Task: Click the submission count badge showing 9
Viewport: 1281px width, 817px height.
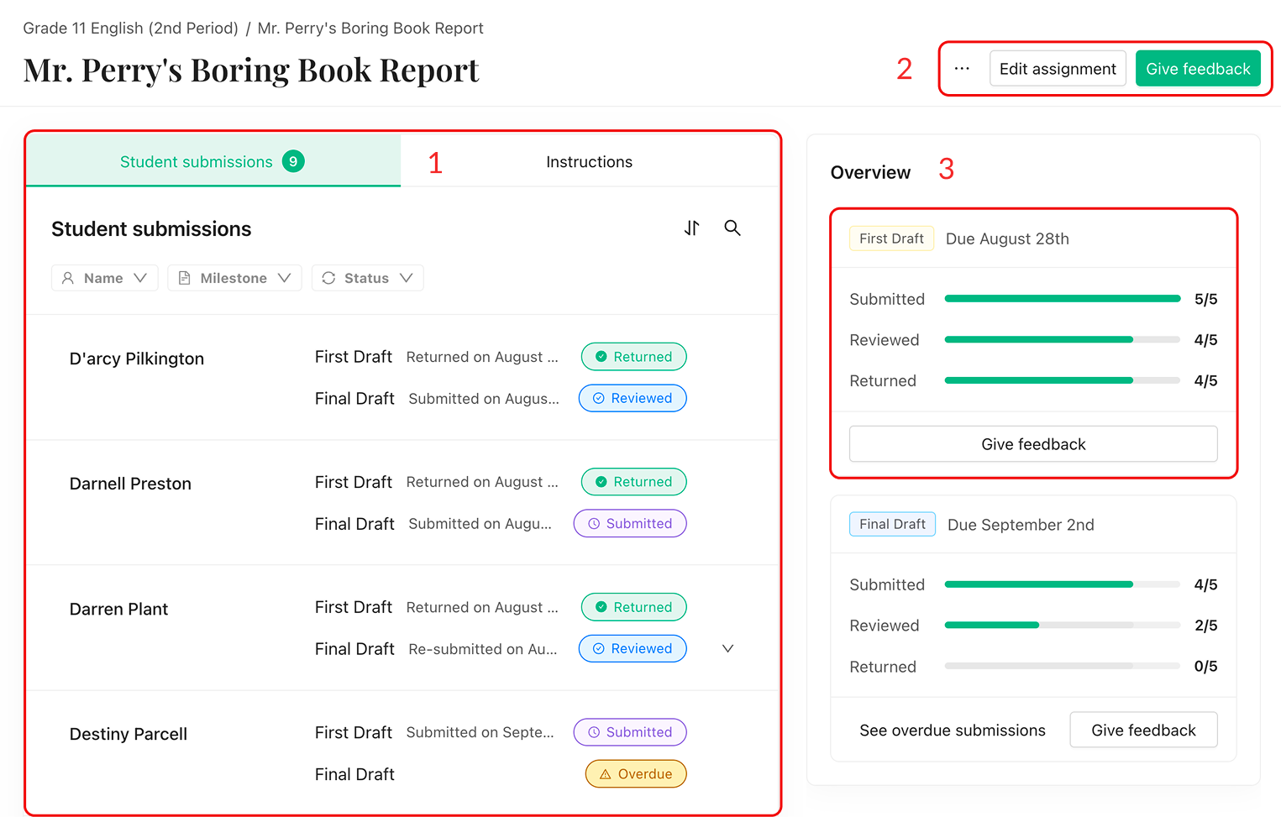Action: (x=293, y=161)
